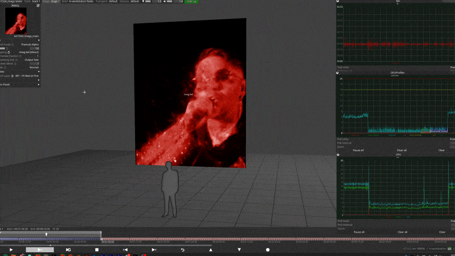The width and height of the screenshot is (455, 256).
Task: Click the Stop transport button
Action: 97,250
